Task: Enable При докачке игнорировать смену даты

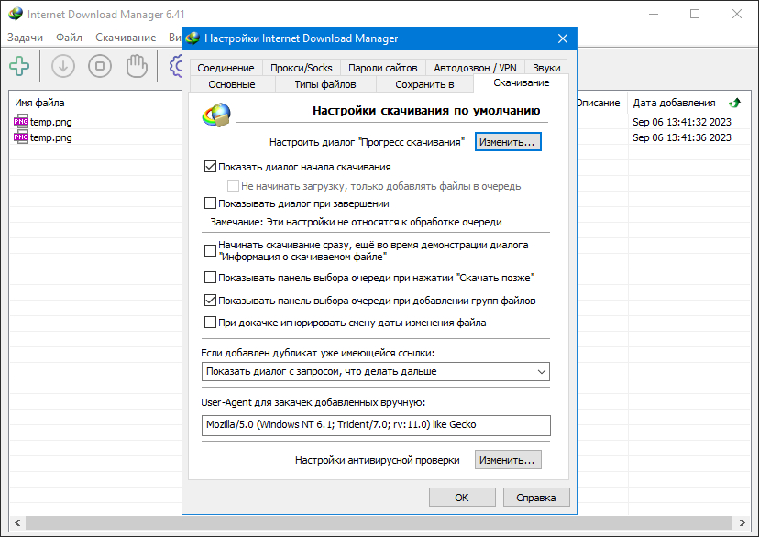Action: point(210,323)
